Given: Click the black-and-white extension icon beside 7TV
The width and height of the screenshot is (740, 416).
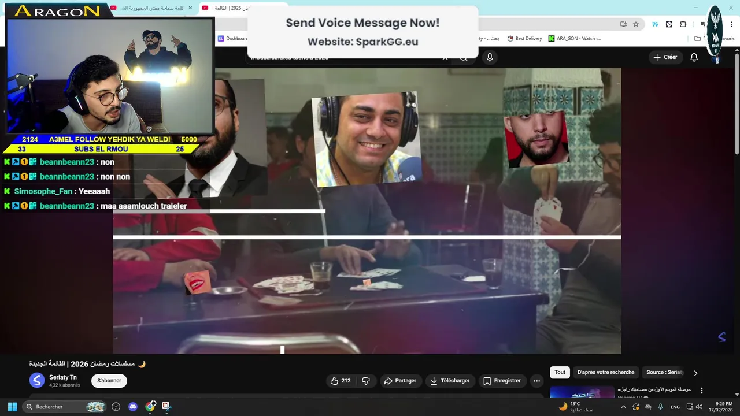Looking at the screenshot, I should pos(669,24).
